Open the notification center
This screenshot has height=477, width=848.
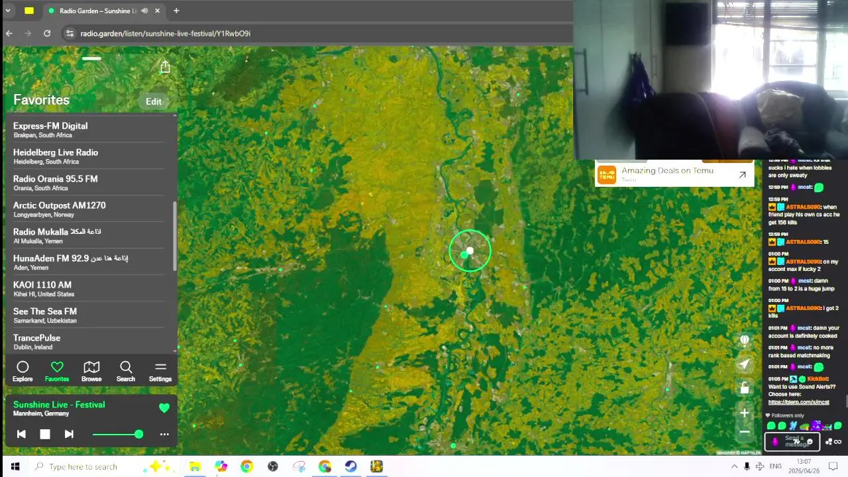833,466
